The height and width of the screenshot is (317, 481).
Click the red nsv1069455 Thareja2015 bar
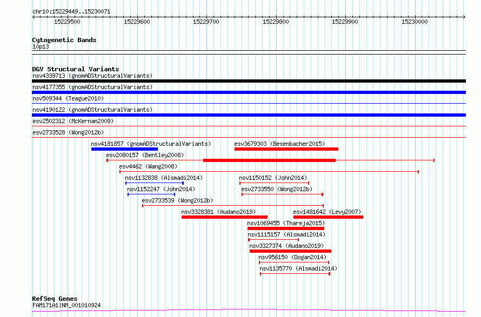click(286, 228)
